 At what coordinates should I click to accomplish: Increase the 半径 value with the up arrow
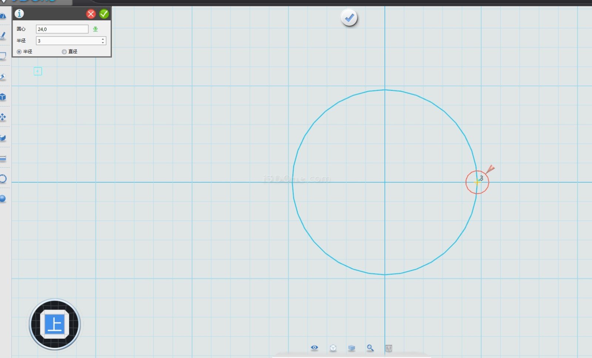click(103, 39)
